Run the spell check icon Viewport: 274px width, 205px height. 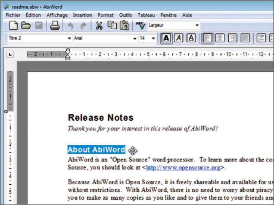(x=141, y=26)
